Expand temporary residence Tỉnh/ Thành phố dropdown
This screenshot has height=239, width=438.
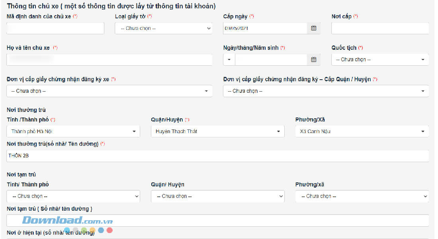click(73, 196)
